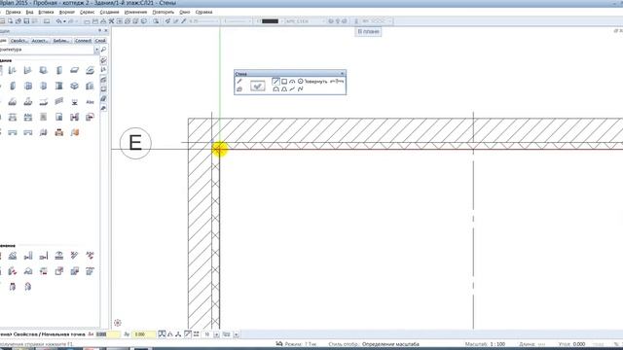The width and height of the screenshot is (623, 350).
Task: Toggle the first snap icon after Δy field
Action: pyautogui.click(x=162, y=334)
